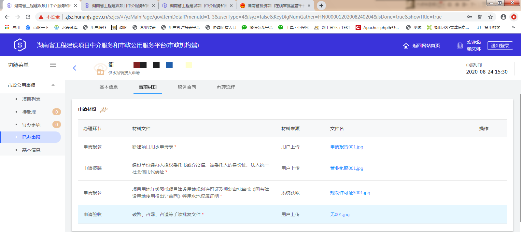Expand the bookmarks overflow chevron

pyautogui.click(x=514, y=27)
